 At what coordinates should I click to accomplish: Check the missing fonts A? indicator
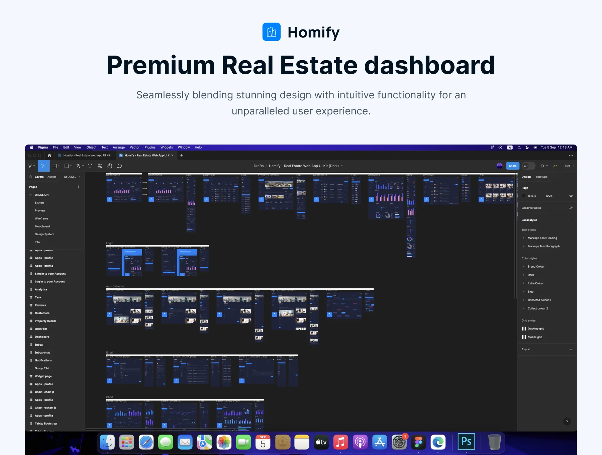(x=555, y=166)
